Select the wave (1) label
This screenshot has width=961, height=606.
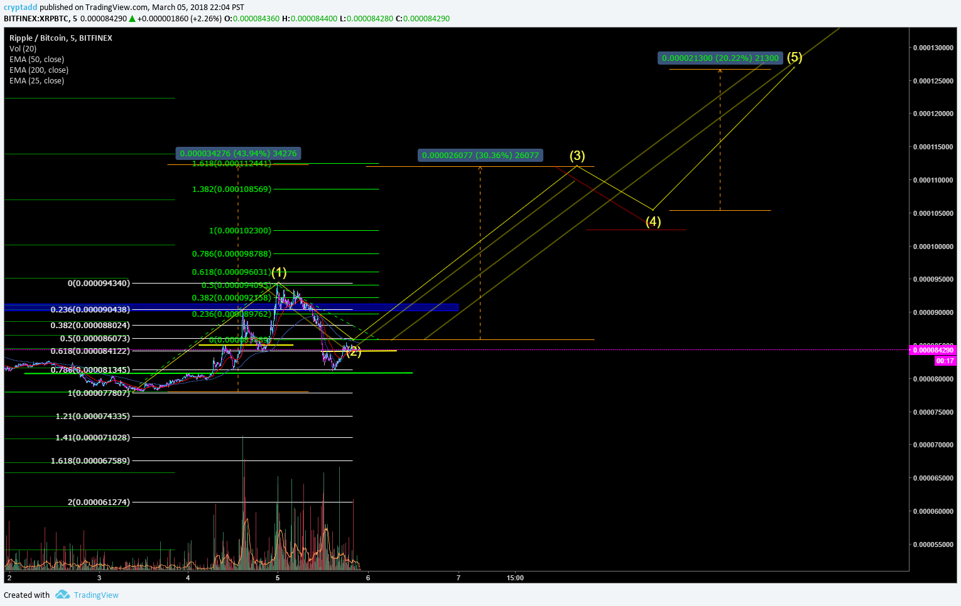point(279,272)
